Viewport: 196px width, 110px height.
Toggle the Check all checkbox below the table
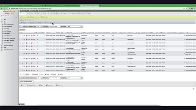(x=24, y=74)
